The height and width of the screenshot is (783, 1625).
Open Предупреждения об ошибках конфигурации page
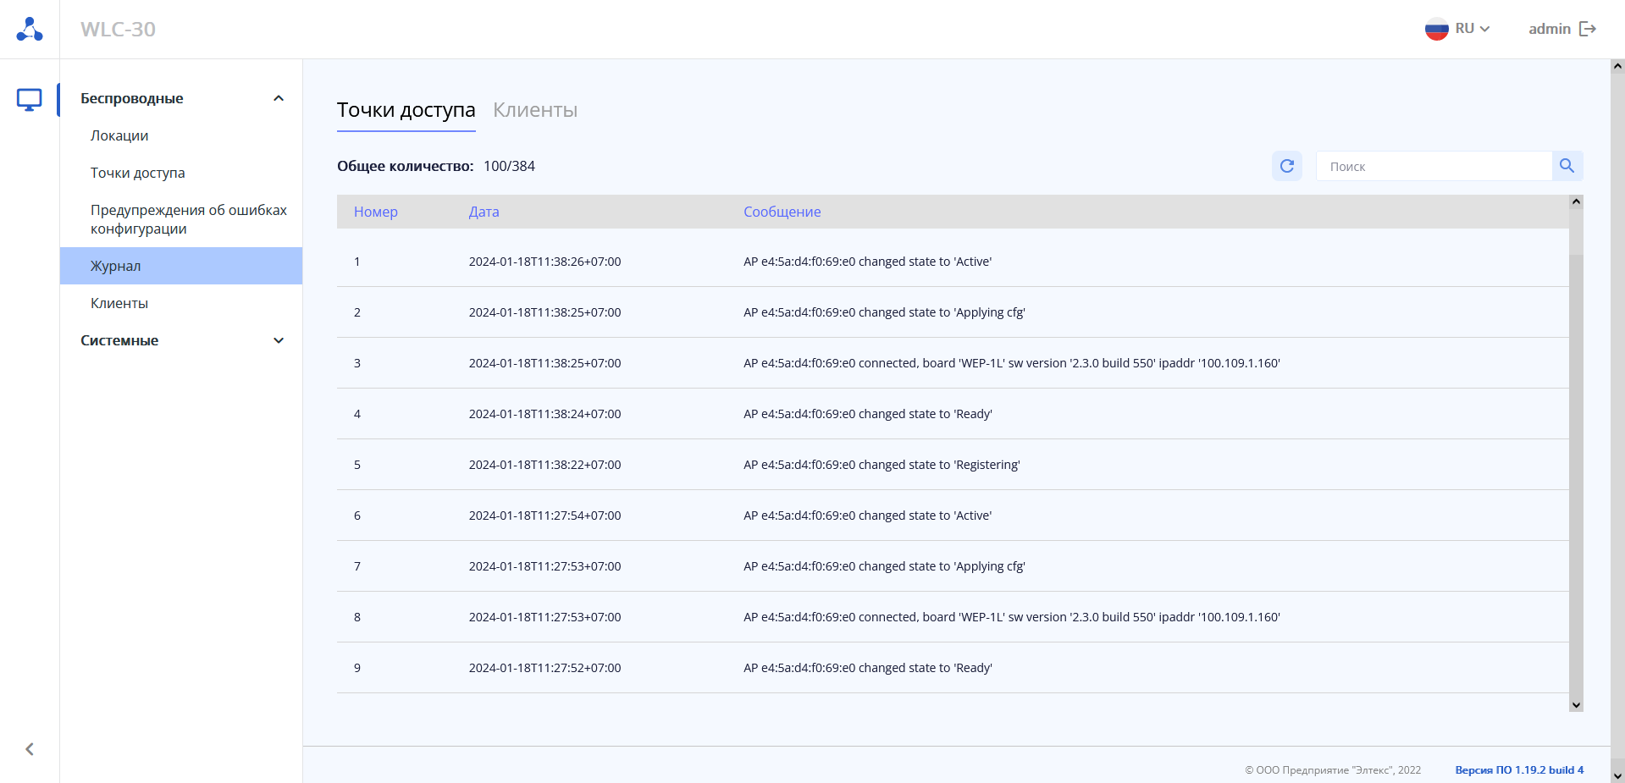click(188, 219)
